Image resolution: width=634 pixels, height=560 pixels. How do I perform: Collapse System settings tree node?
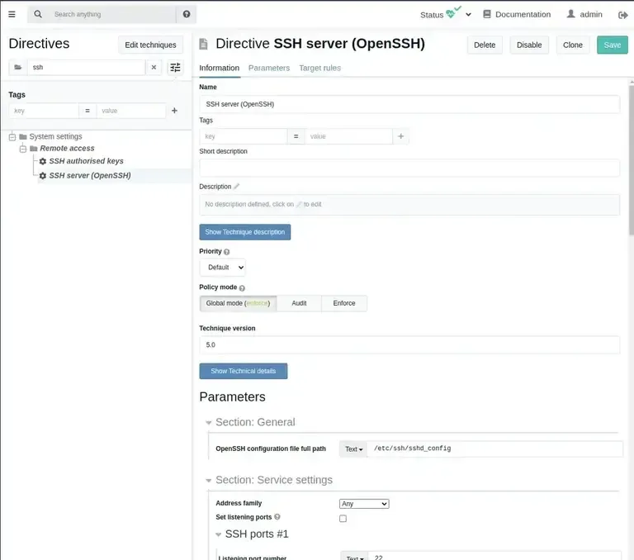click(12, 137)
